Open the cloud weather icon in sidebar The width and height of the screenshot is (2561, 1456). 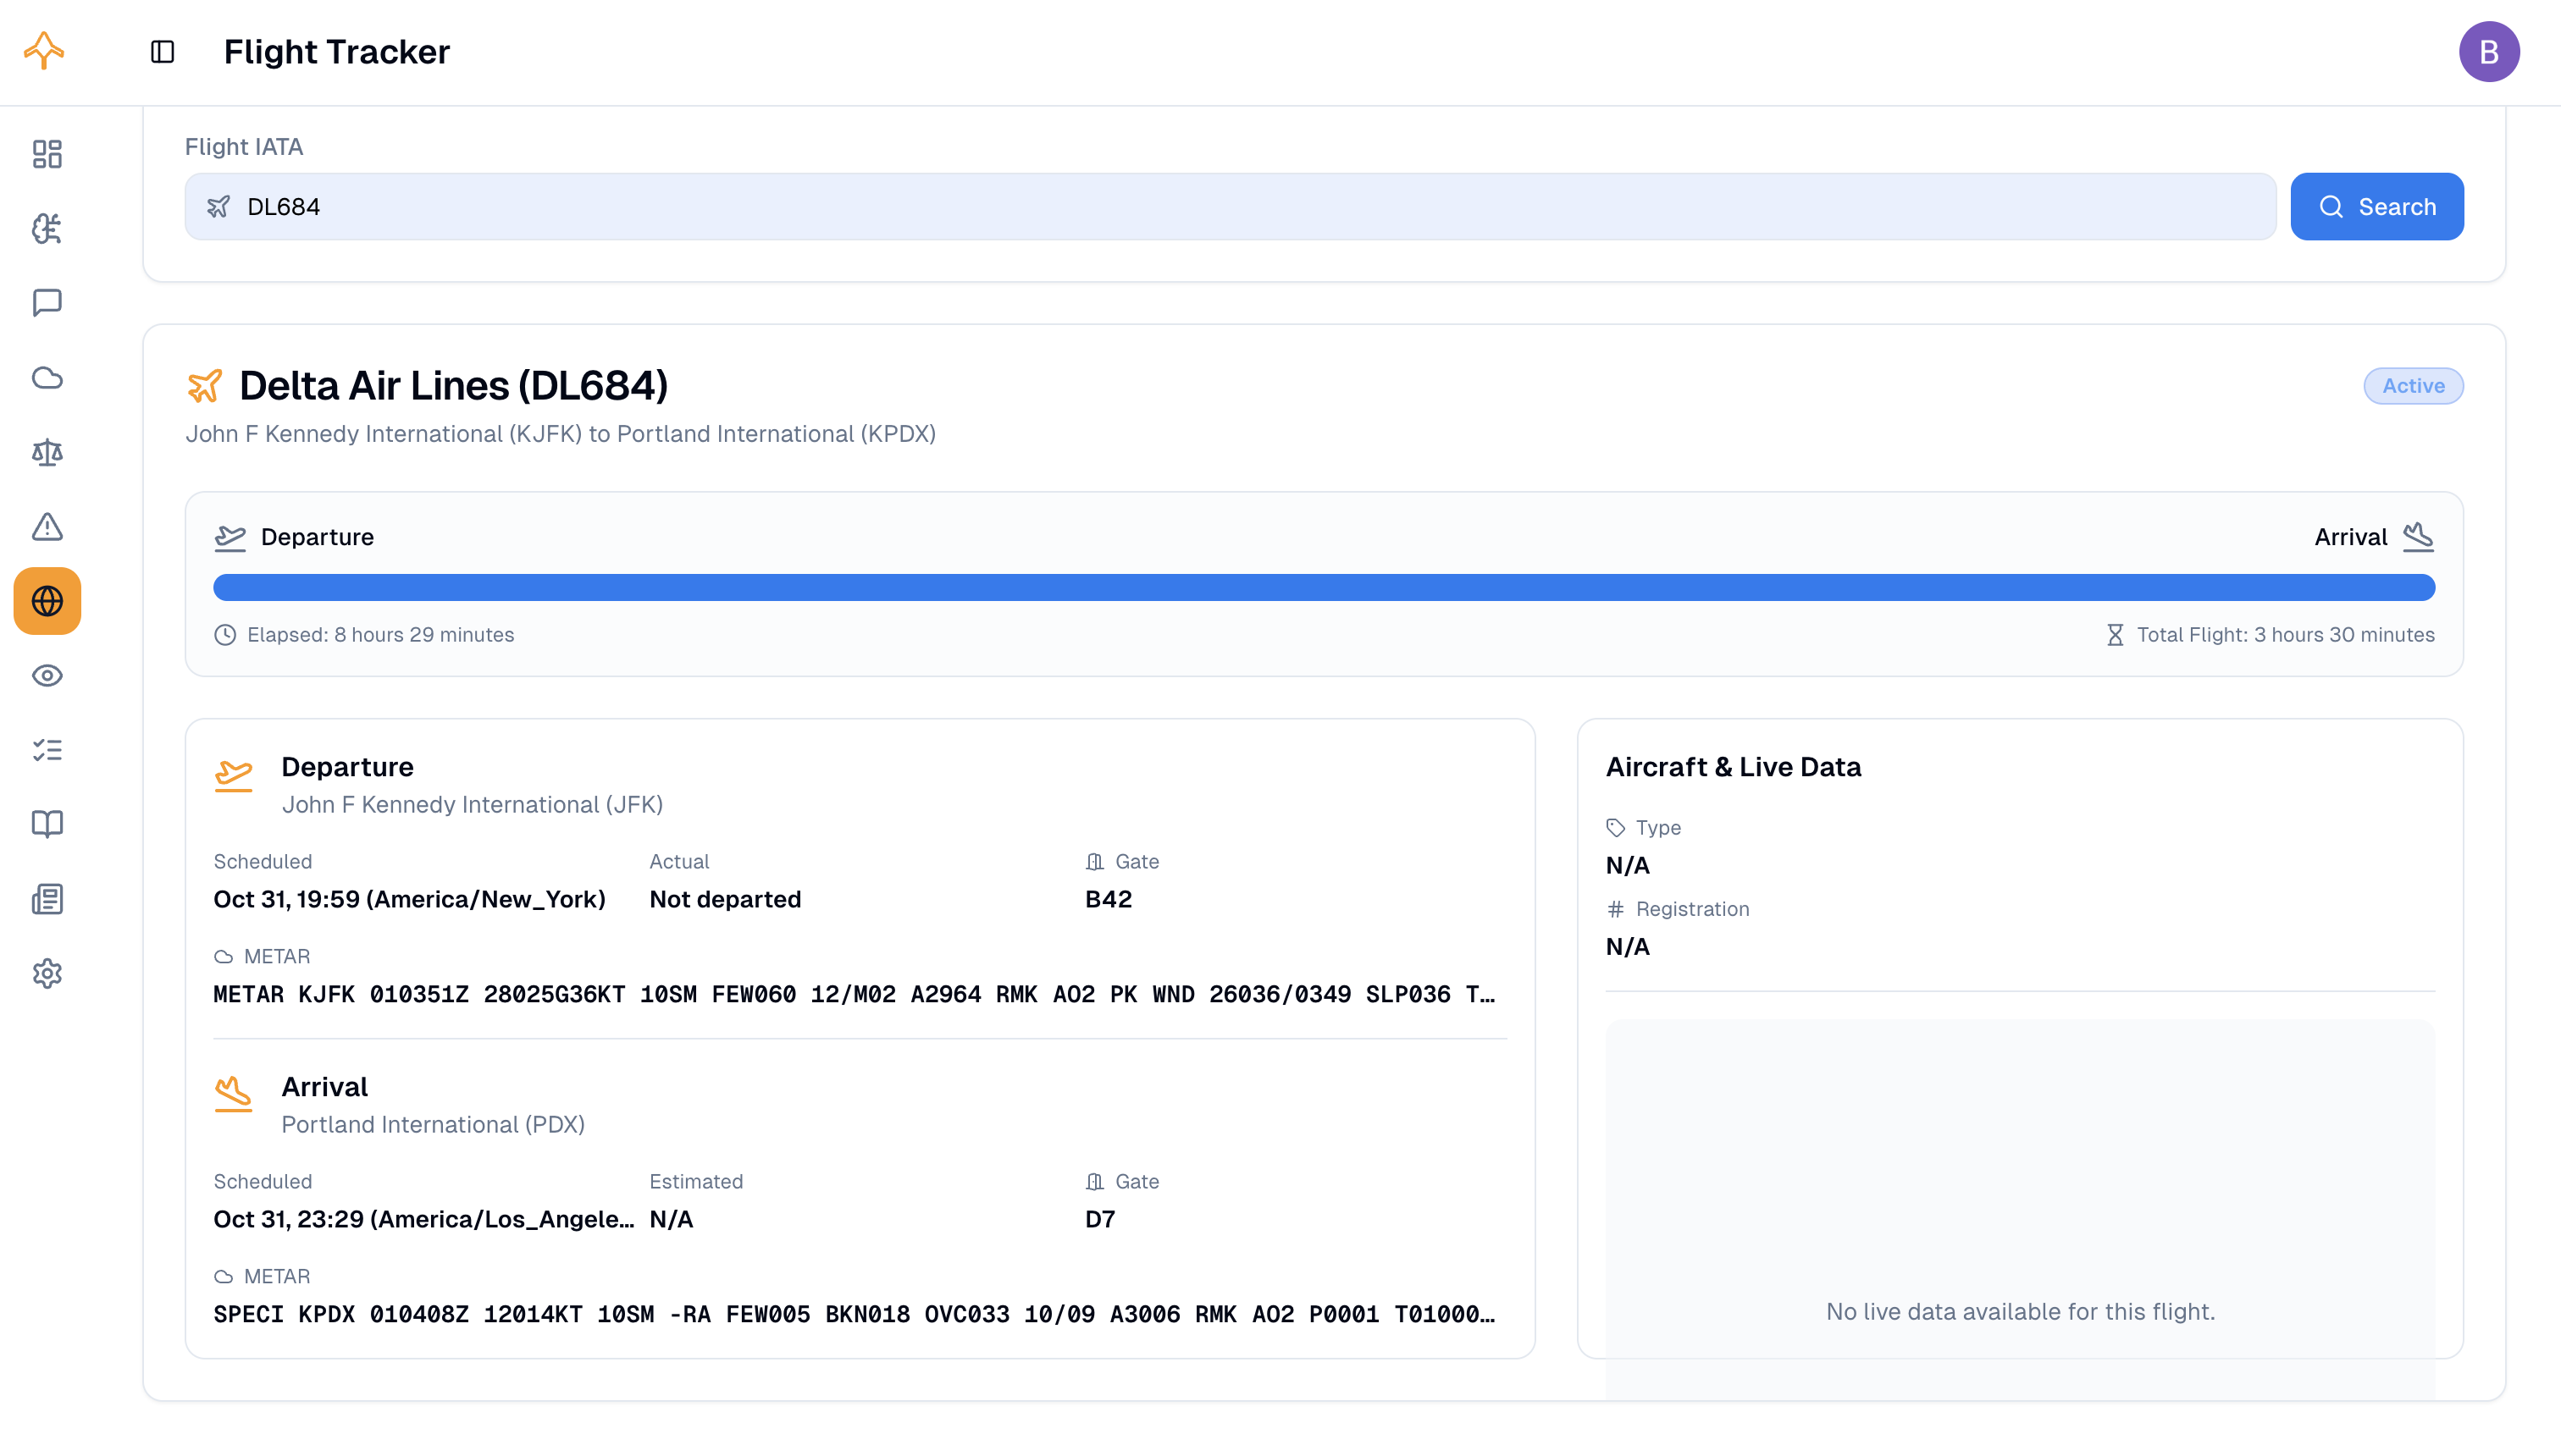pos(47,377)
